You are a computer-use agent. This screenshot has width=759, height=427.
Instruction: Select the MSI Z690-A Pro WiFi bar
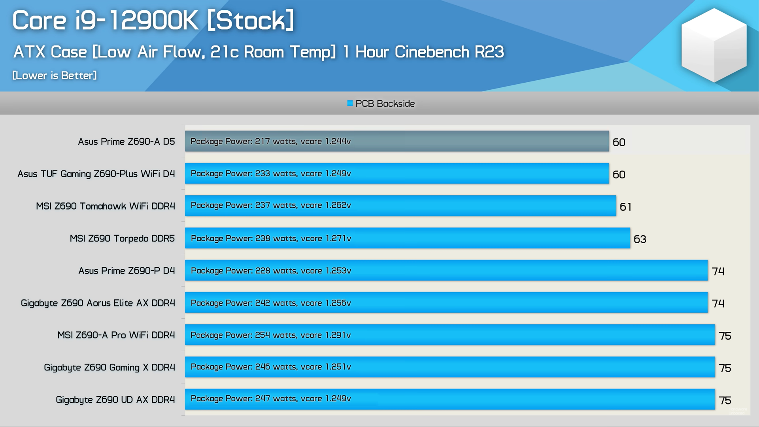click(x=449, y=335)
